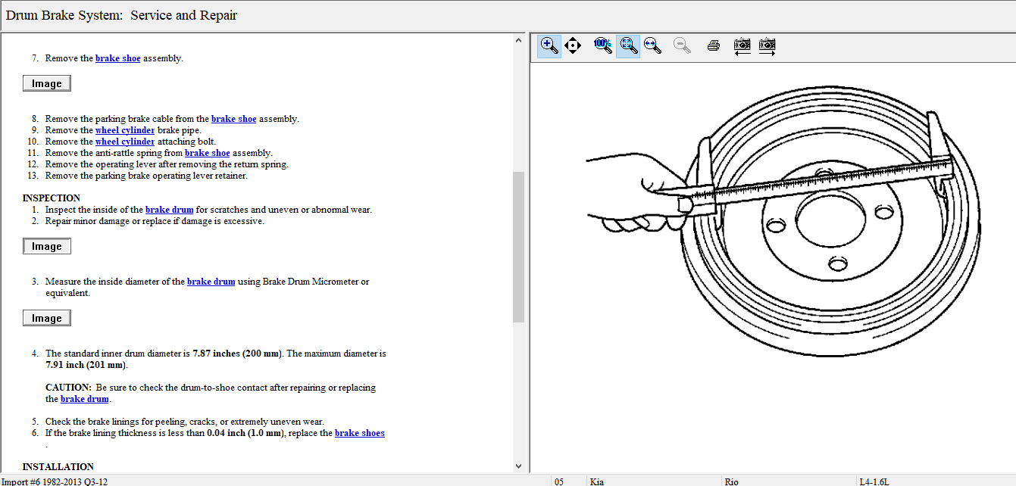Toggle the fit-to-window zoom tool

(628, 46)
